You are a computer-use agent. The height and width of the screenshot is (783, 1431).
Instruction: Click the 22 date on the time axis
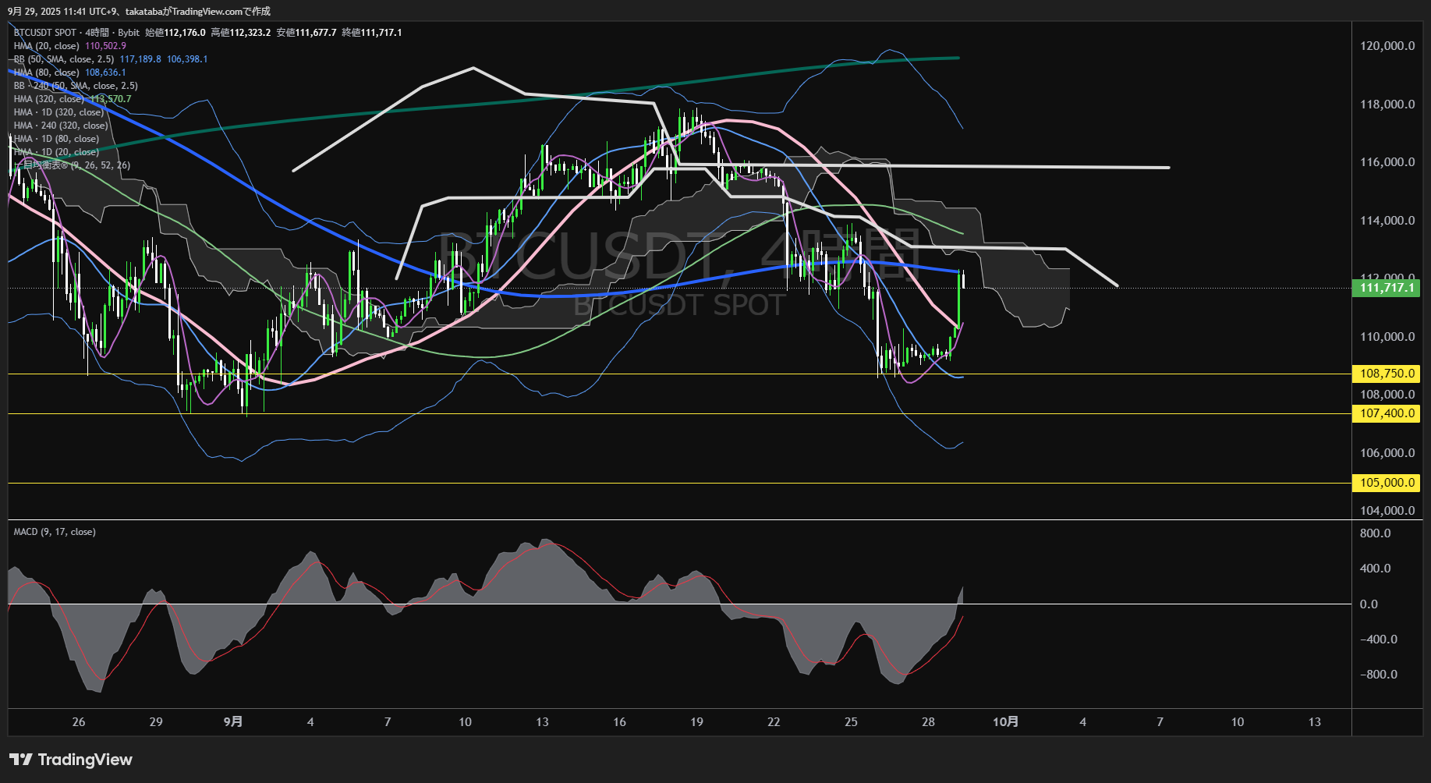[x=774, y=722]
